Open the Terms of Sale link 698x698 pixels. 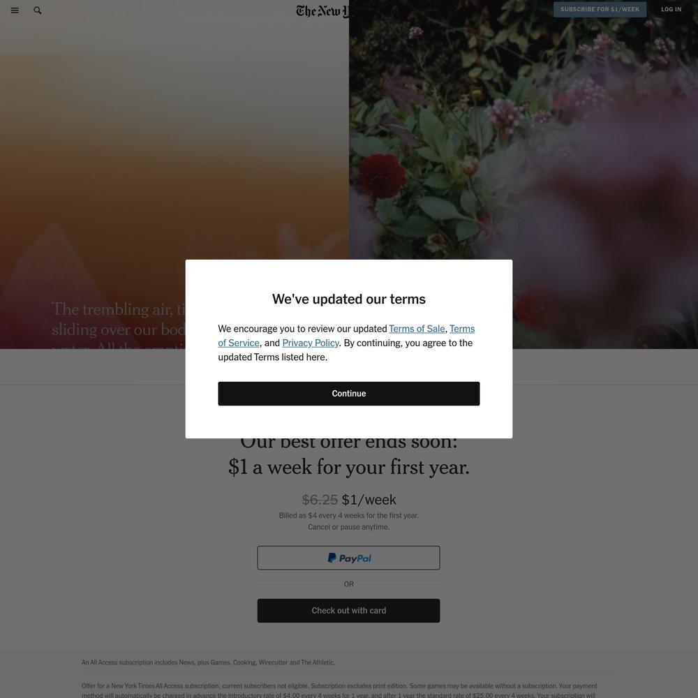coord(417,329)
